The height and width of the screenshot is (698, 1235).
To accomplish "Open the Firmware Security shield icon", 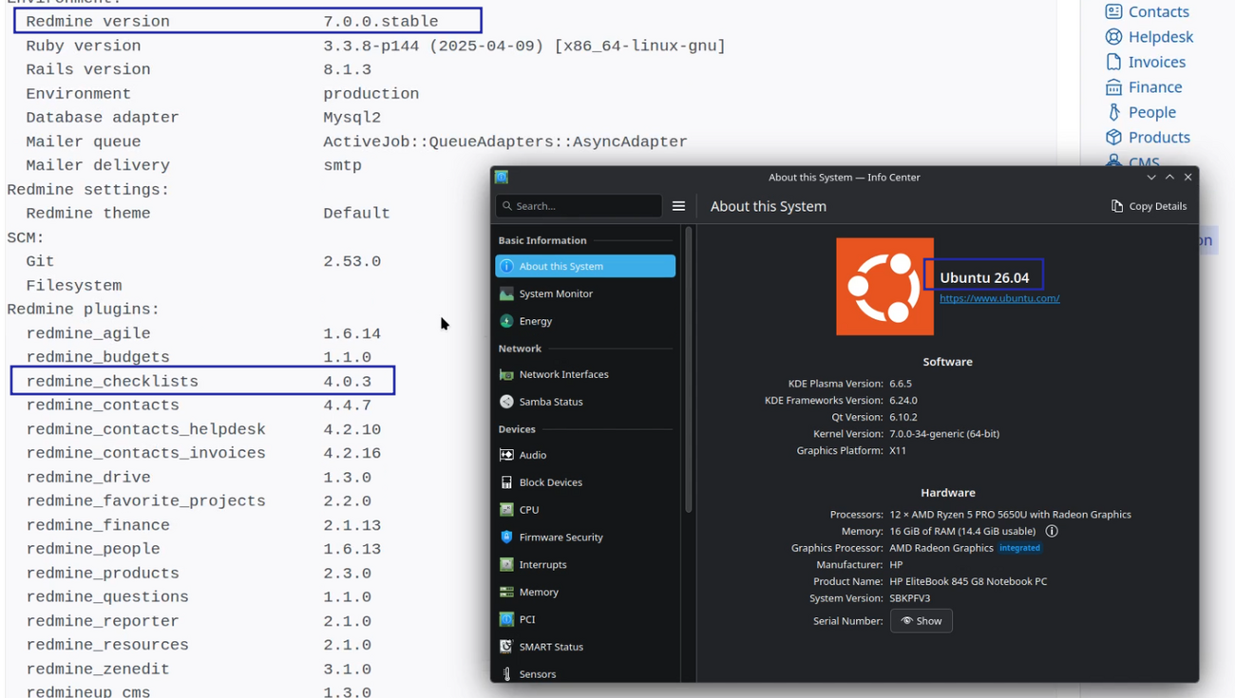I will [x=506, y=538].
